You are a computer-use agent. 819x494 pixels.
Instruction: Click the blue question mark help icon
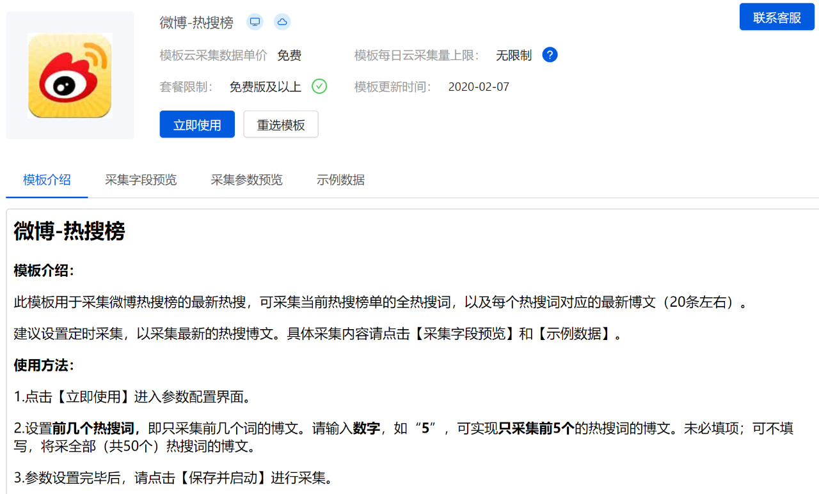pos(550,55)
